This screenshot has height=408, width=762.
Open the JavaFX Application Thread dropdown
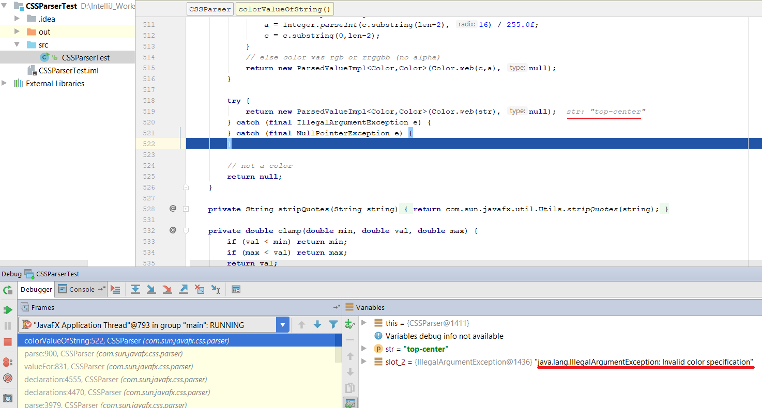pyautogui.click(x=282, y=325)
